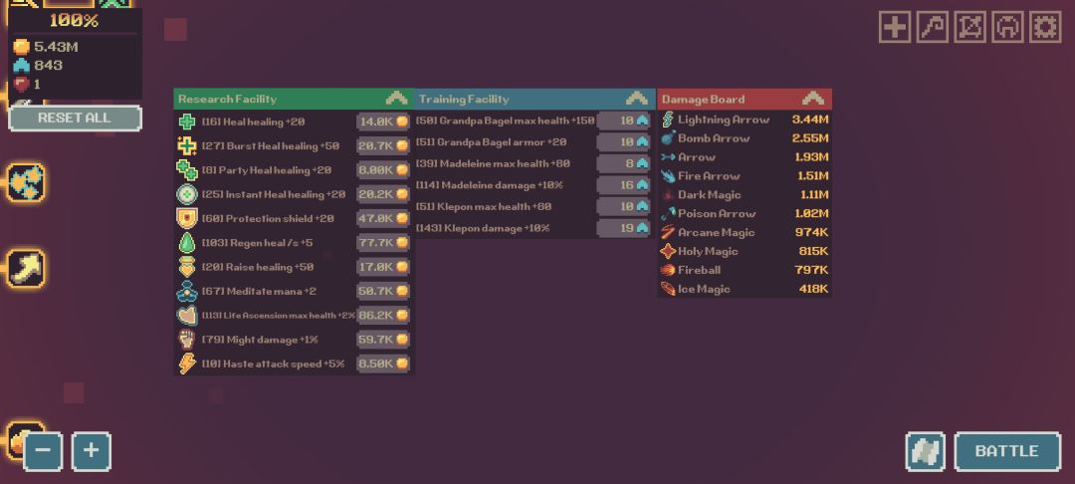Click the Life Ascension heart icon
Image resolution: width=1075 pixels, height=484 pixels.
187,316
